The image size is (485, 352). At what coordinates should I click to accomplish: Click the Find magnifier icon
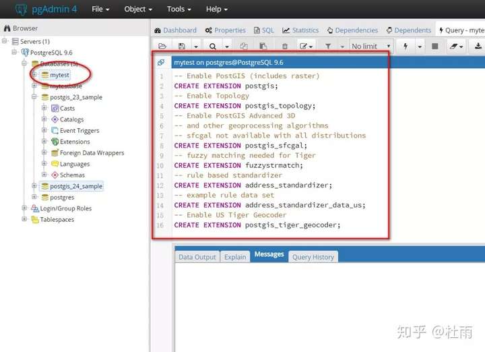(x=212, y=47)
